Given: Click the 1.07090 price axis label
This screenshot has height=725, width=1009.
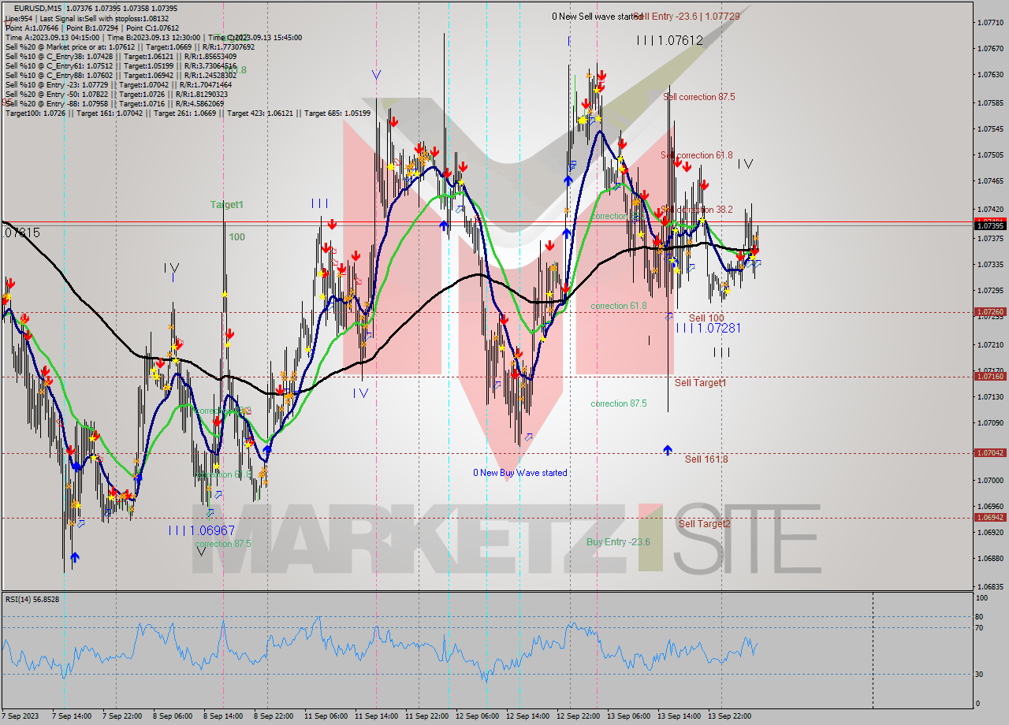Looking at the screenshot, I should tap(990, 423).
